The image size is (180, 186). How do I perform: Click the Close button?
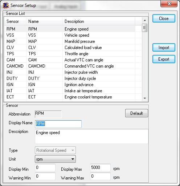(164, 19)
